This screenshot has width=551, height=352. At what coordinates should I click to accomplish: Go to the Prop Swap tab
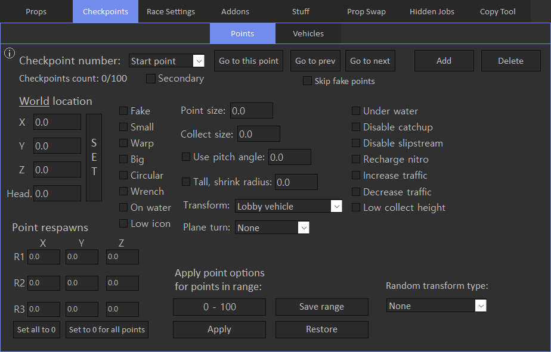point(367,11)
